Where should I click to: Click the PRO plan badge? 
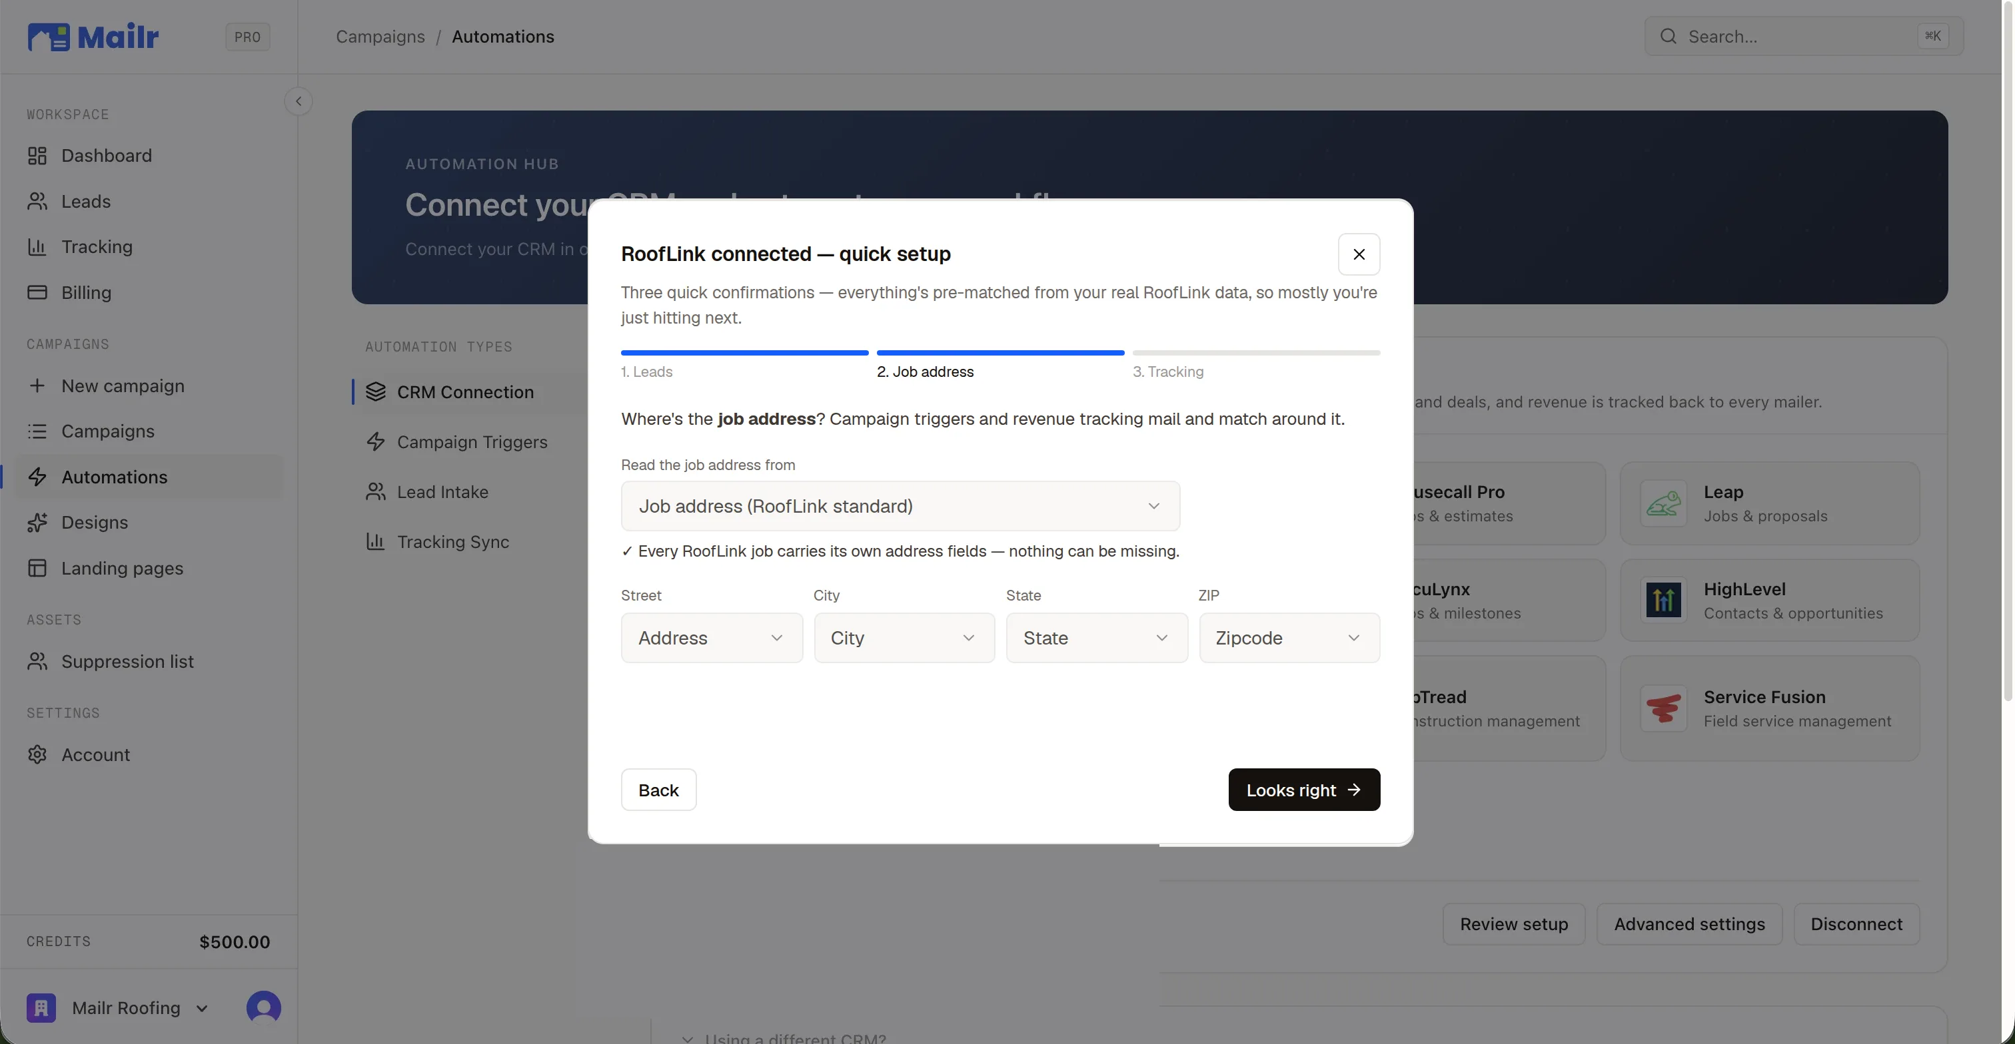click(x=248, y=37)
